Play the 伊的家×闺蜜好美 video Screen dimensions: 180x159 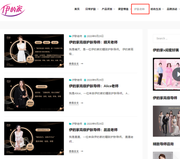pyautogui.click(x=178, y=74)
